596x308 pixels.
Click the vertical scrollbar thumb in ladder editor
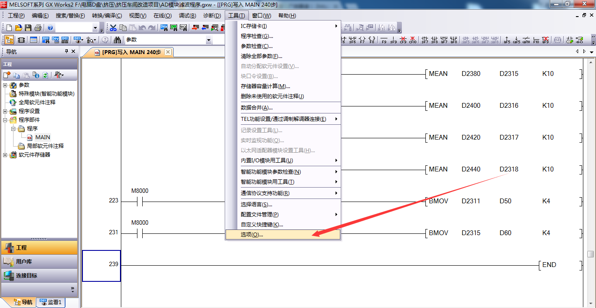tap(590, 254)
